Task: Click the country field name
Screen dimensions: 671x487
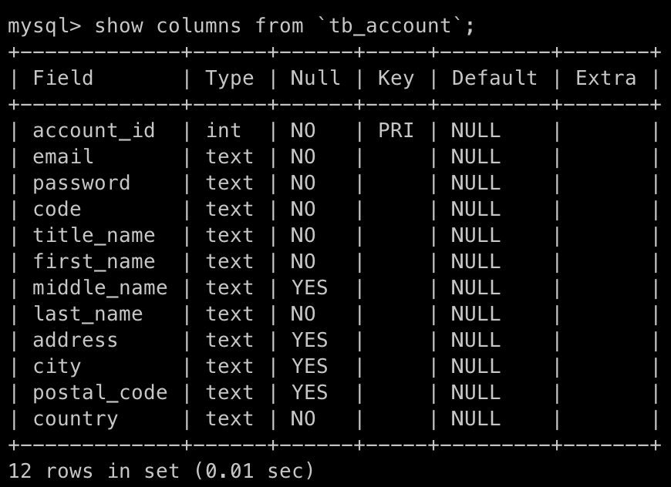Action: [x=76, y=418]
